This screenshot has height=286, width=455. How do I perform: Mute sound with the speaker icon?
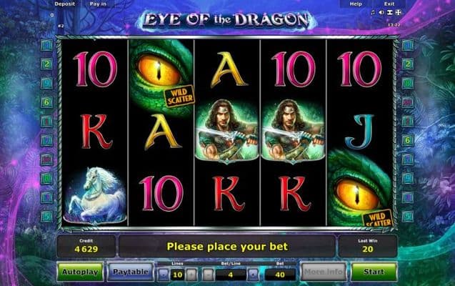[x=381, y=12]
